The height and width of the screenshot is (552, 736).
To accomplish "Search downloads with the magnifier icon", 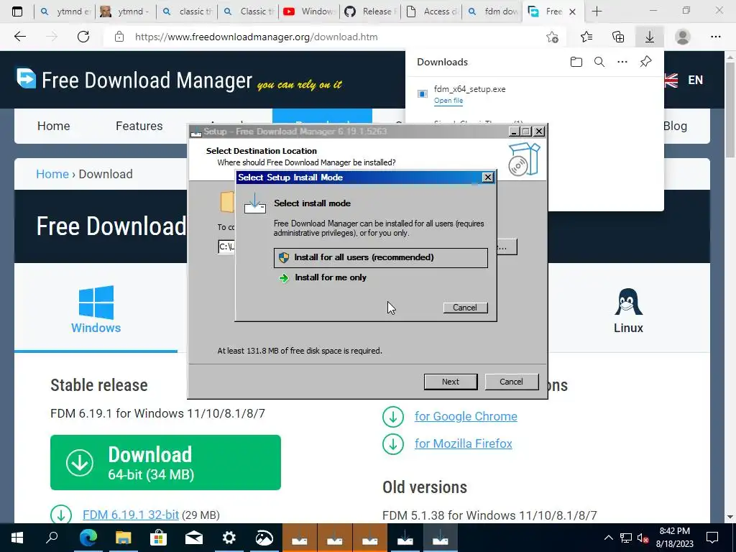I will pyautogui.click(x=599, y=62).
